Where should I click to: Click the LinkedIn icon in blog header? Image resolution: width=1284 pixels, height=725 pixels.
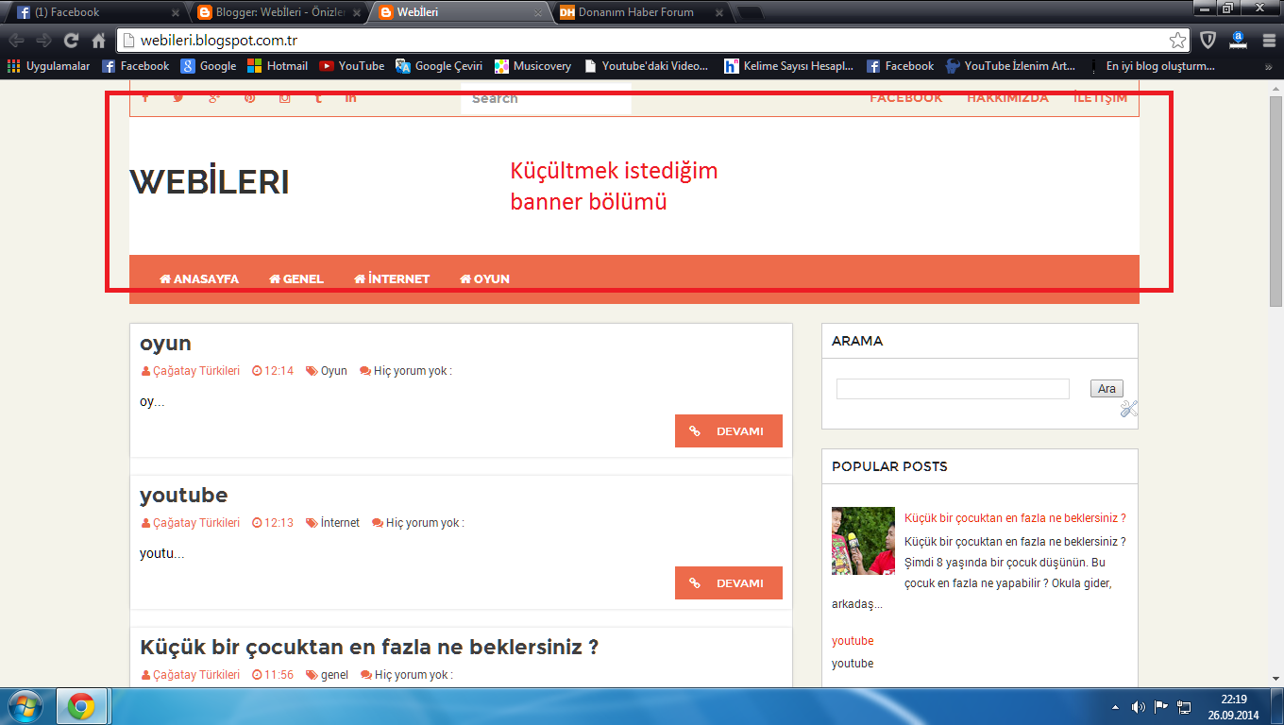coord(351,98)
